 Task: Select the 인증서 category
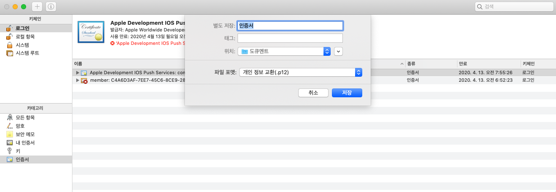pyautogui.click(x=36, y=159)
